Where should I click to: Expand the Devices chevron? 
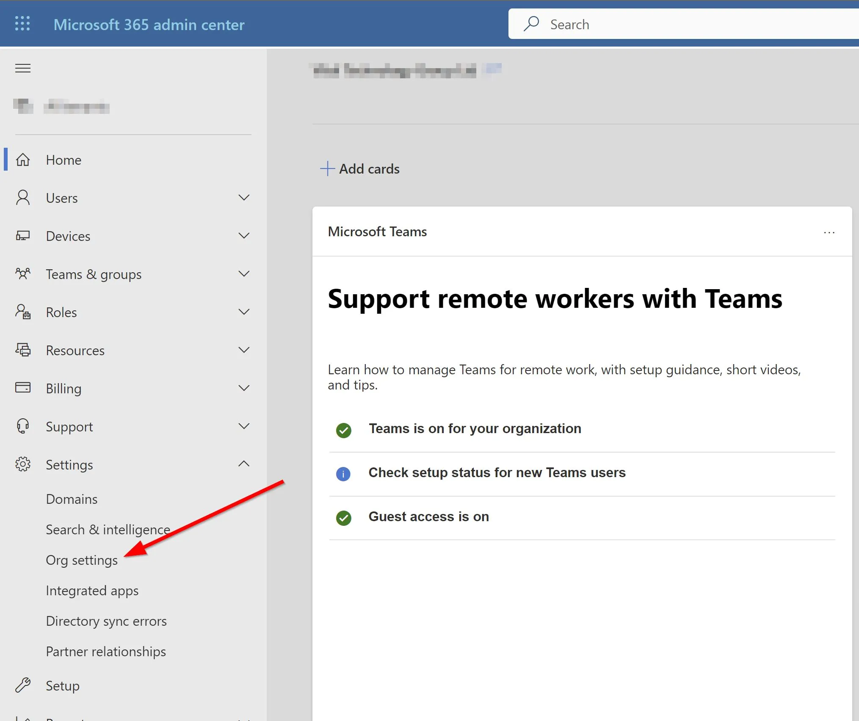tap(244, 236)
